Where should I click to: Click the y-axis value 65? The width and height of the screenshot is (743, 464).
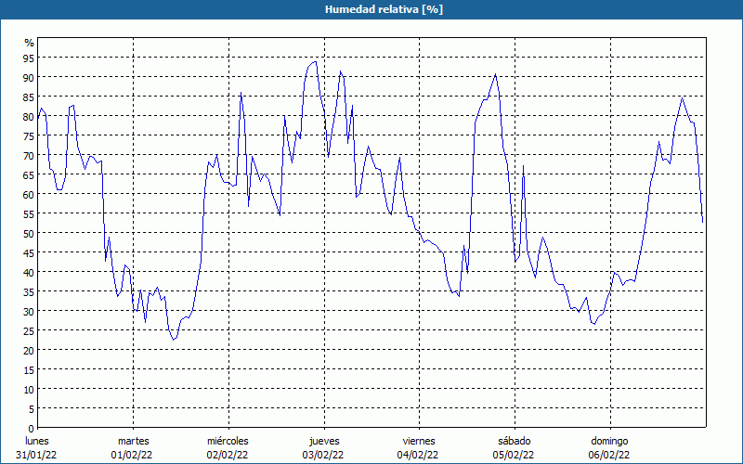point(29,174)
